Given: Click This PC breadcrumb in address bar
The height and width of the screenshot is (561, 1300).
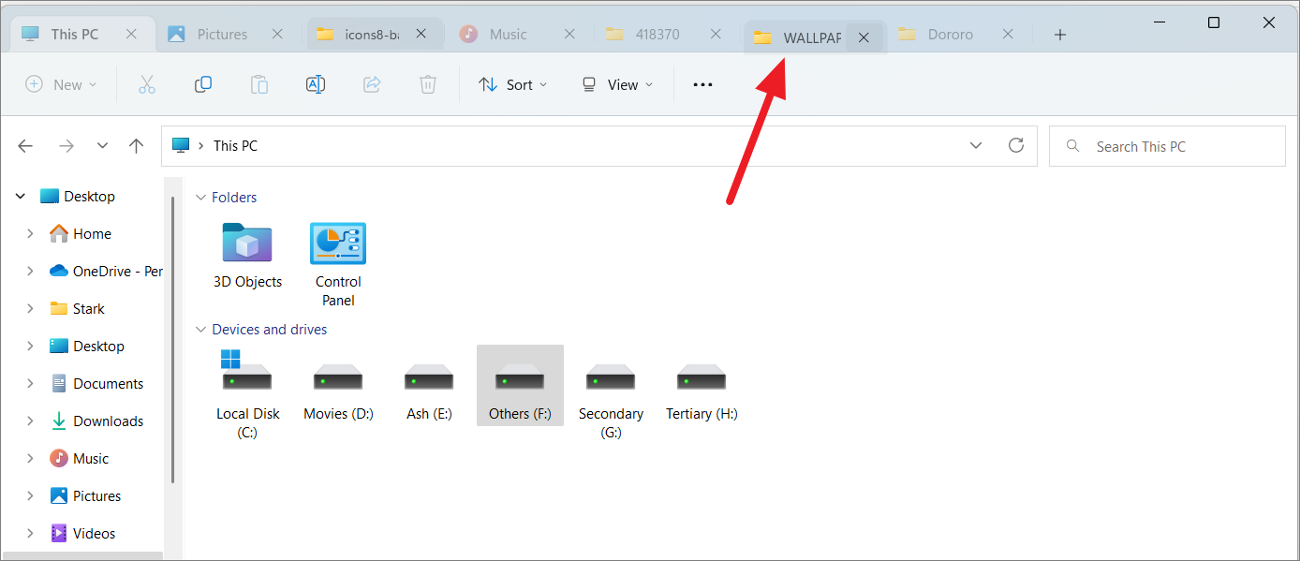Looking at the screenshot, I should 235,146.
